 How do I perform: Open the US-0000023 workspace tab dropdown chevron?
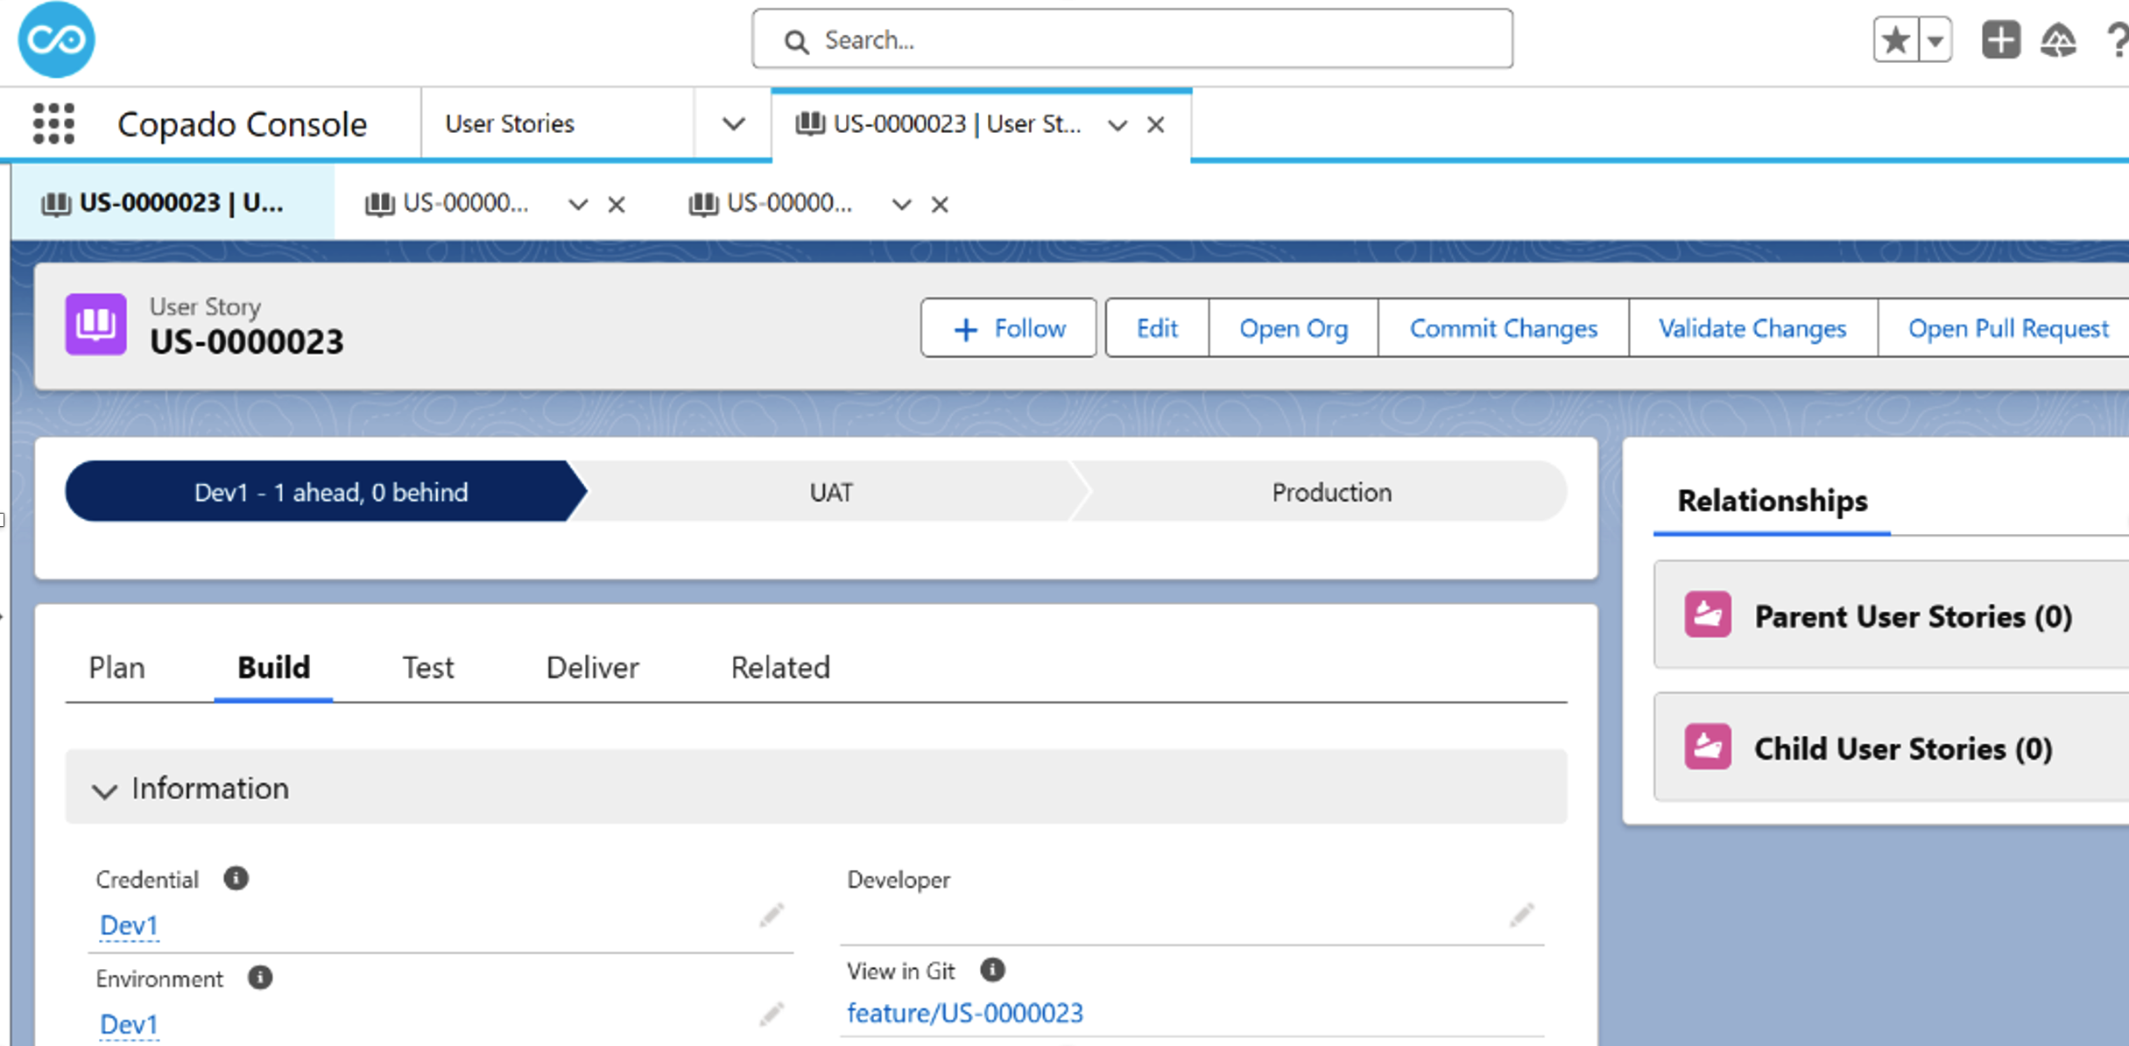1117,125
